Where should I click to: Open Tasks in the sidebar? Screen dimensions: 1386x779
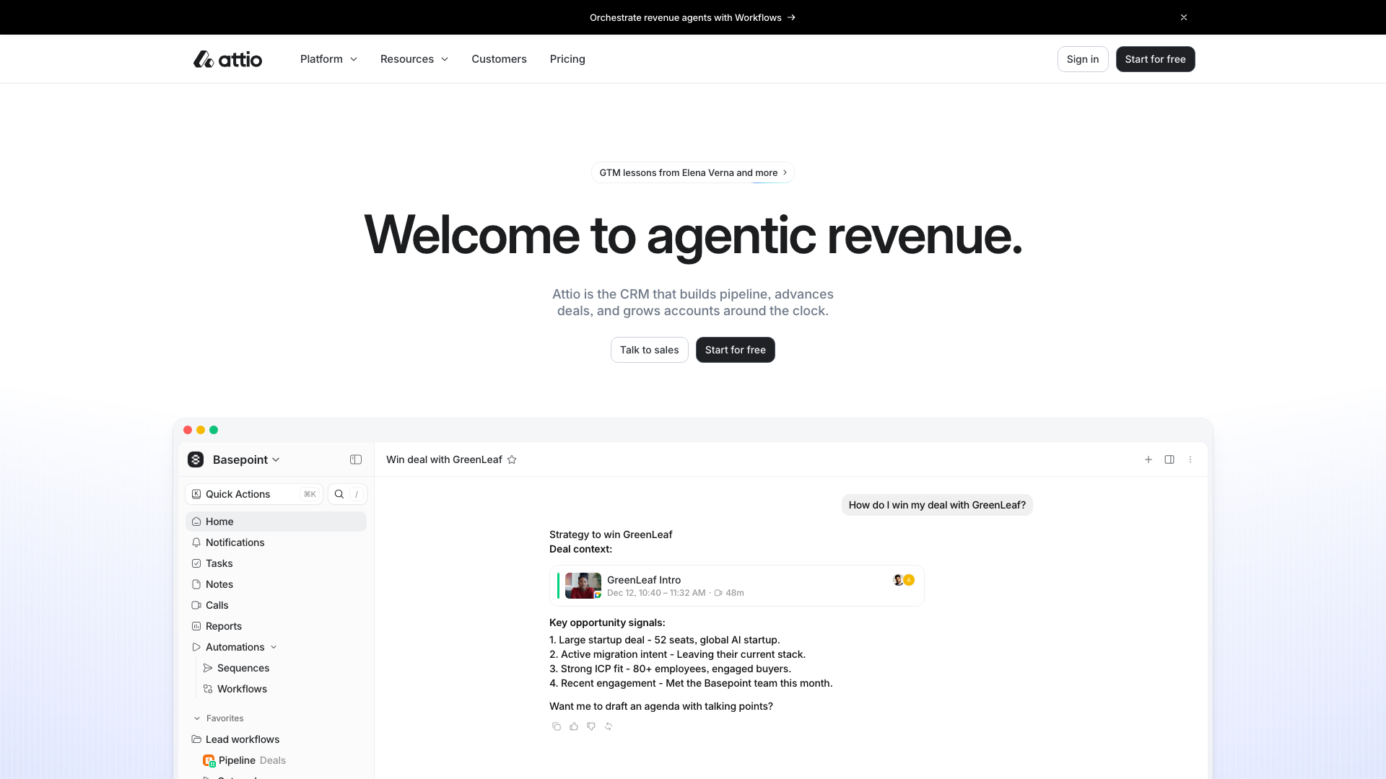(x=276, y=563)
